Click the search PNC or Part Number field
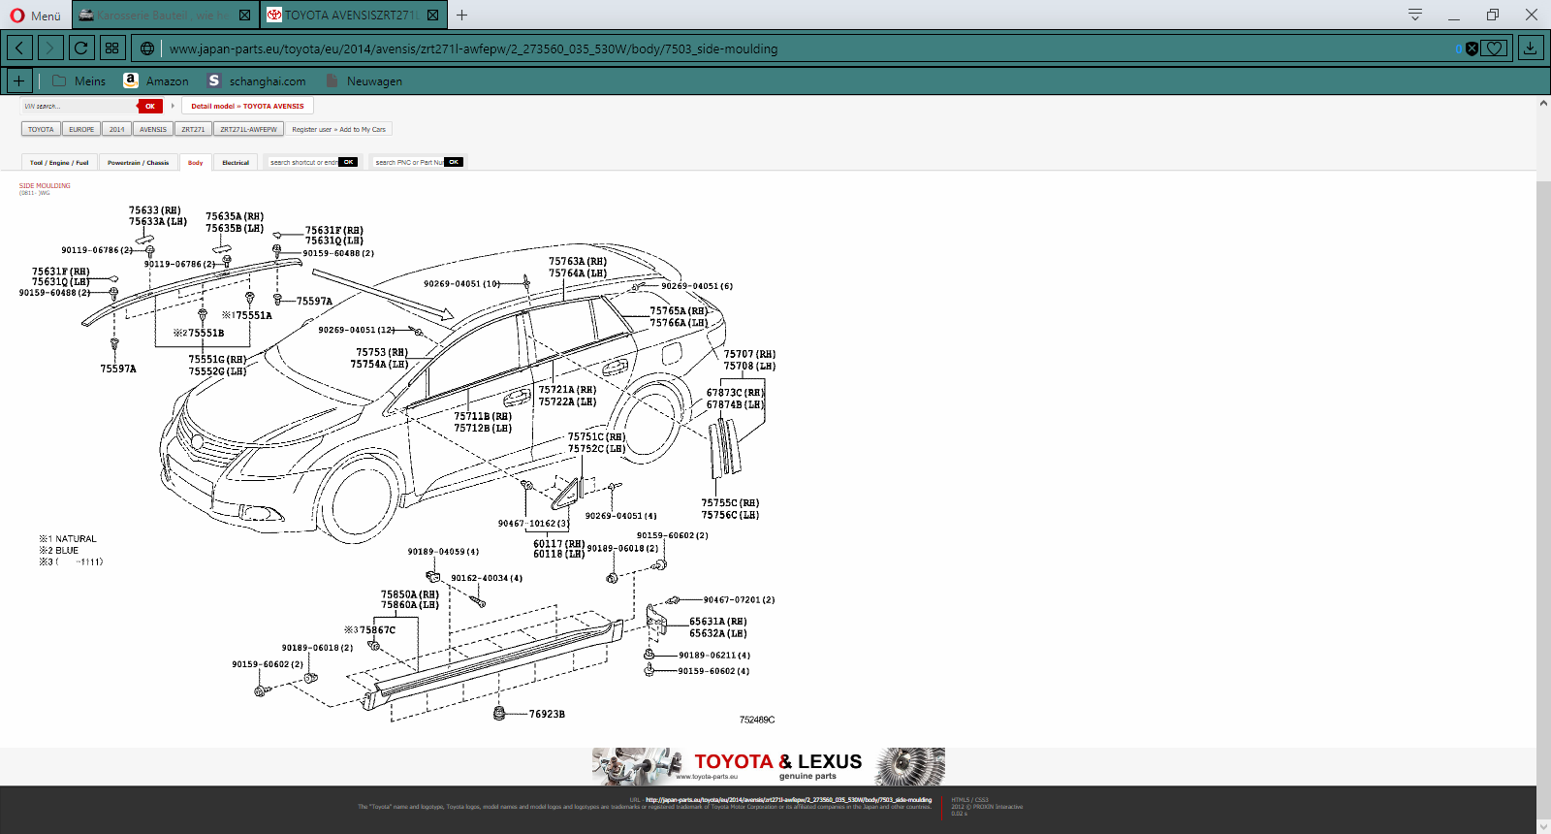This screenshot has height=834, width=1551. [x=408, y=162]
